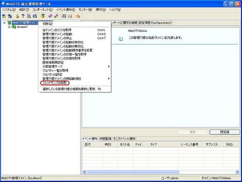
Task: Click the brown upward arrow toolbar icon
Action: (x=18, y=16)
